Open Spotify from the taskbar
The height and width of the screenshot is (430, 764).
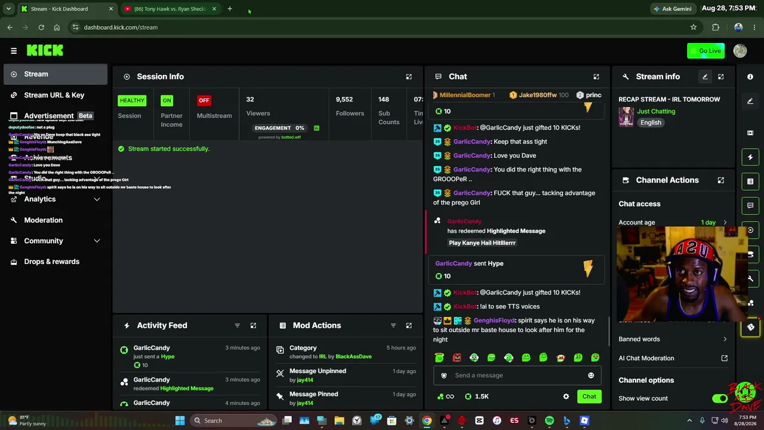549,420
